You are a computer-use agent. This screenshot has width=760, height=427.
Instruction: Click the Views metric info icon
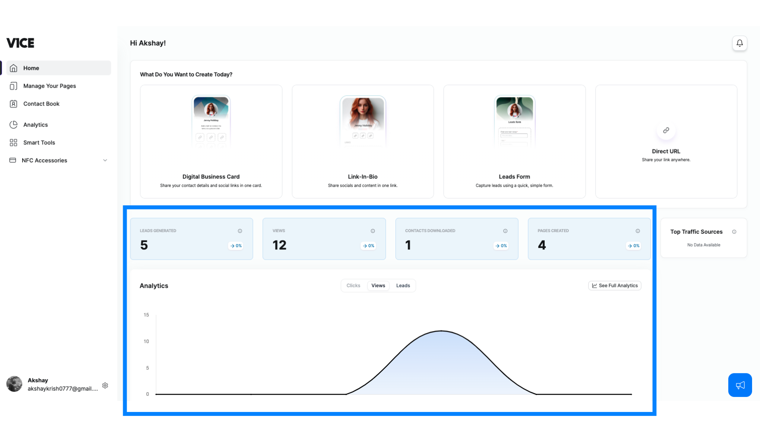[x=373, y=231]
